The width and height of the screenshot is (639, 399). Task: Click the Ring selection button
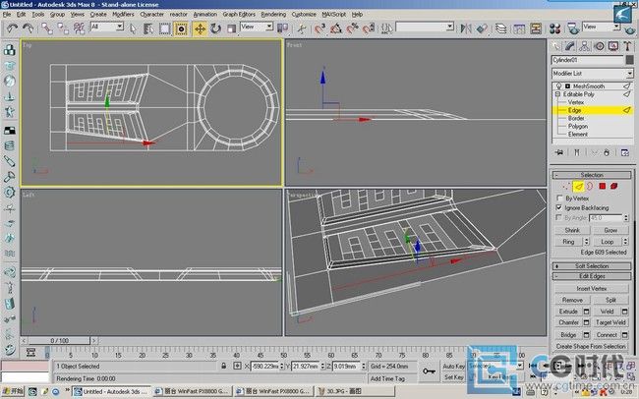coord(568,242)
